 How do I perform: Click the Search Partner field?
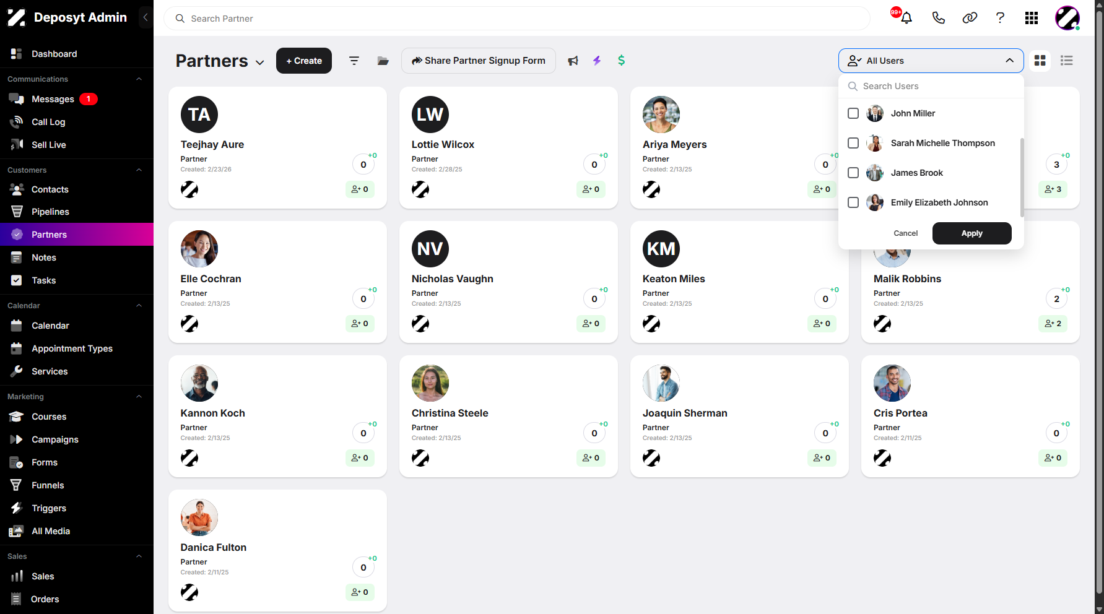coord(517,19)
